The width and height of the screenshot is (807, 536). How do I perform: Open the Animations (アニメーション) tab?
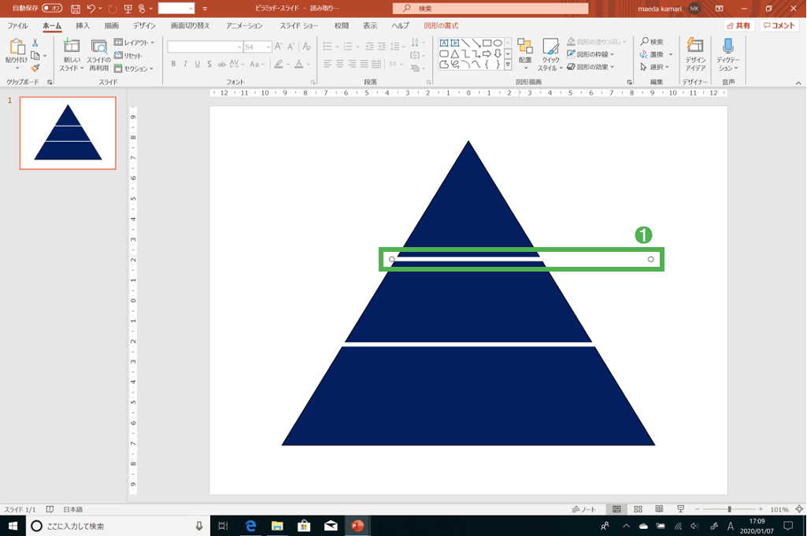[x=245, y=26]
